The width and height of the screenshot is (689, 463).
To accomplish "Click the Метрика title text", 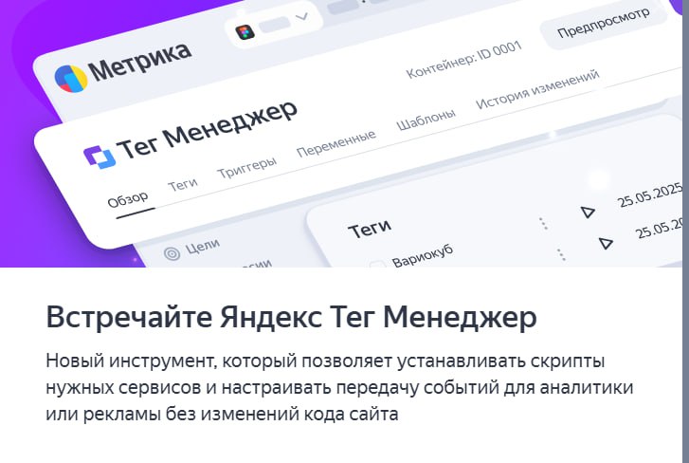I will click(x=139, y=62).
